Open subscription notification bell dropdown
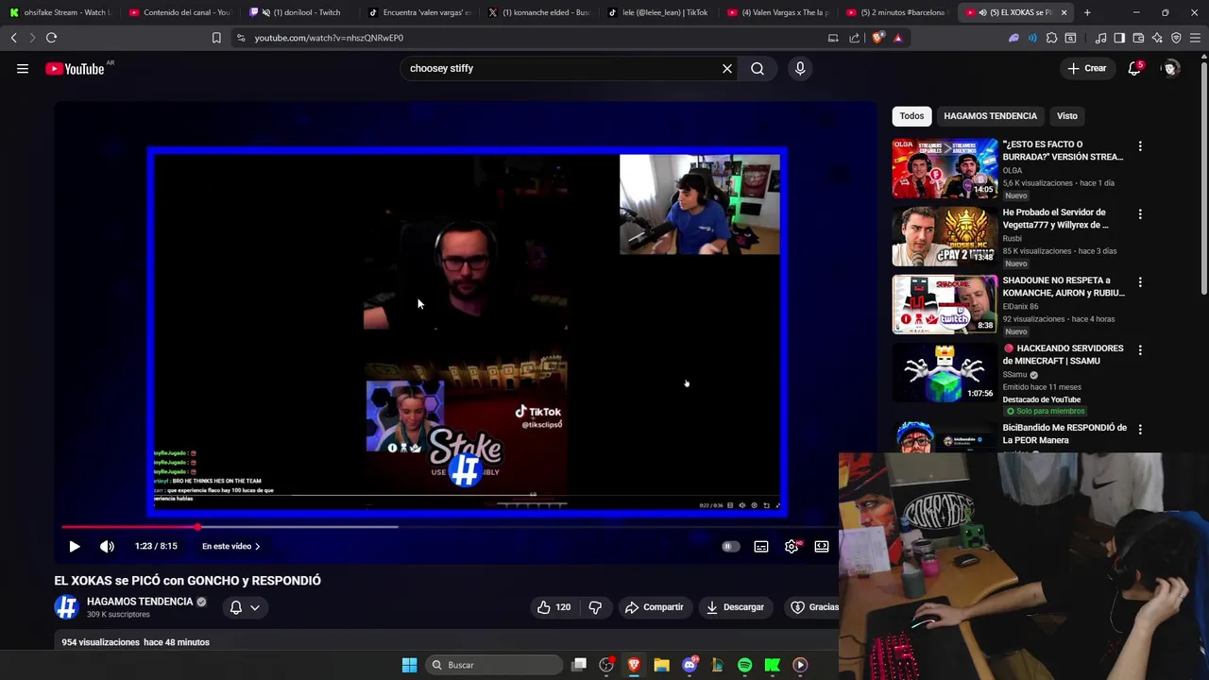This screenshot has width=1209, height=680. coord(245,607)
